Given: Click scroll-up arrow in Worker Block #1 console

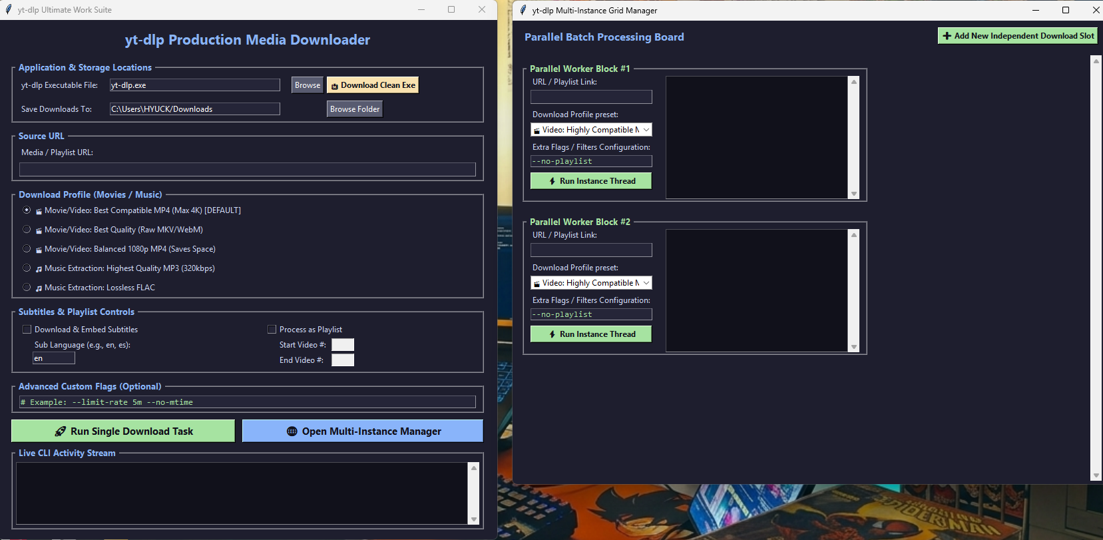Looking at the screenshot, I should click(854, 82).
